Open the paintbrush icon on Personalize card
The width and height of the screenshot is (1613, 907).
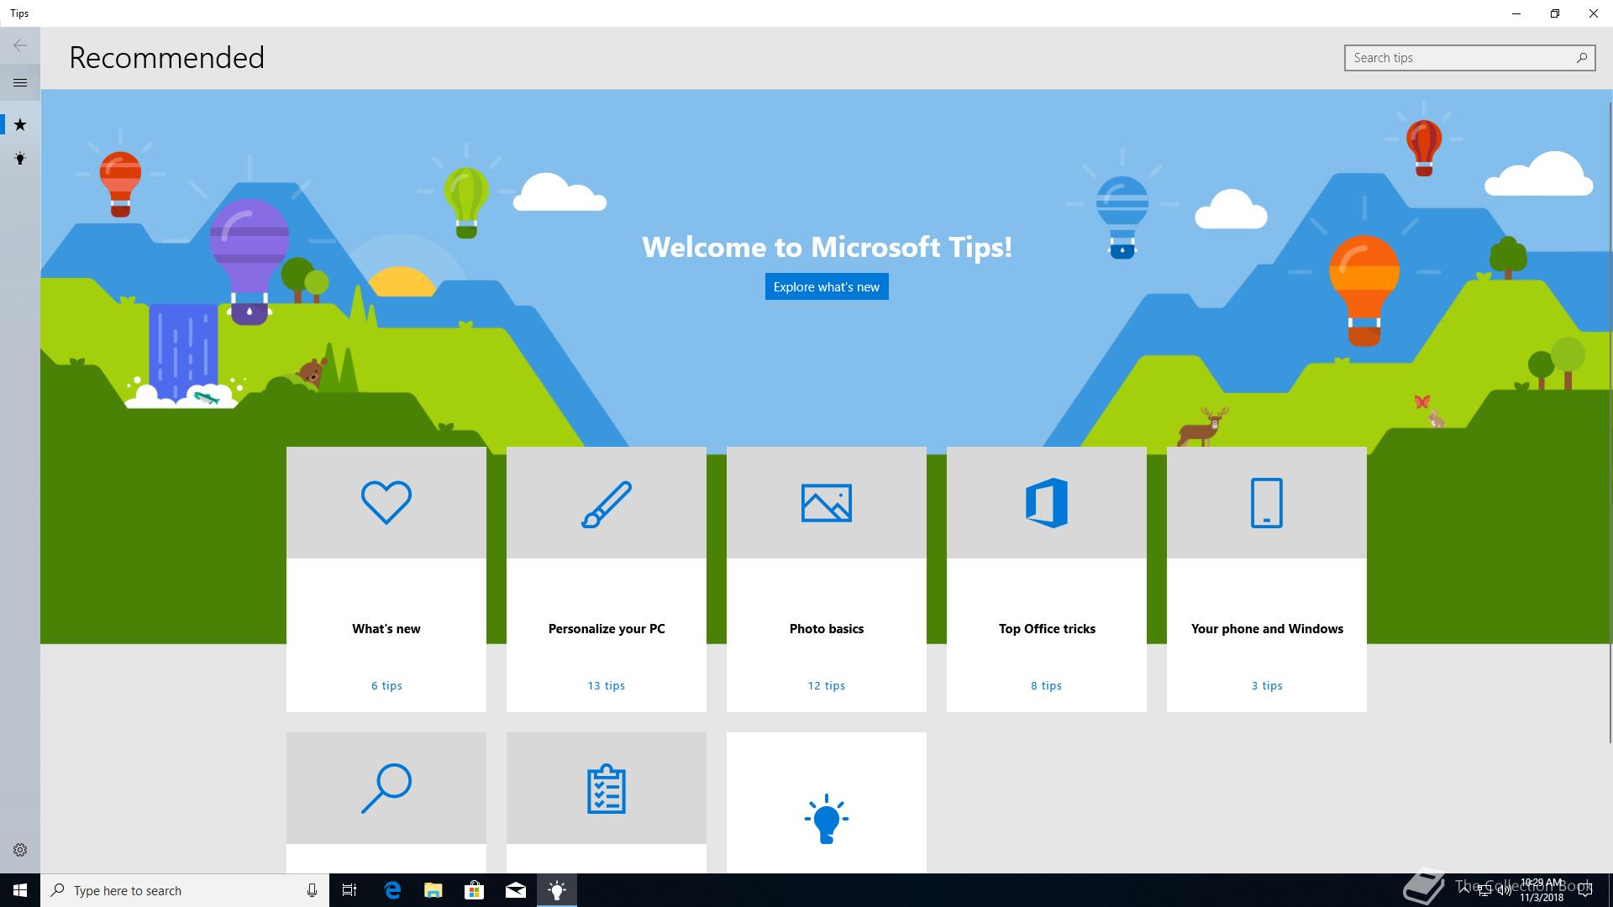(x=607, y=504)
